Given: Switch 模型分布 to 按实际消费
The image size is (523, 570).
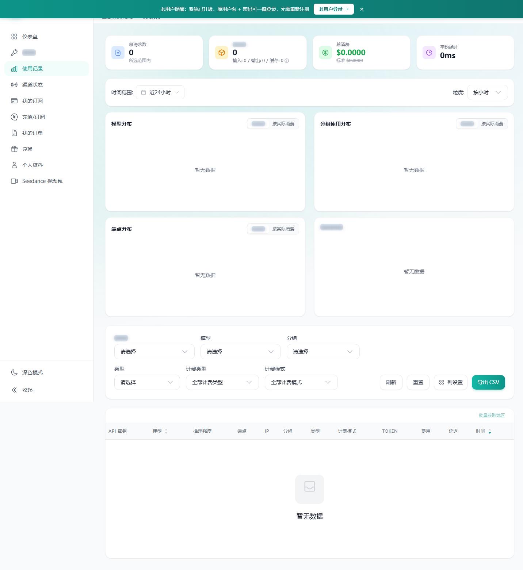Looking at the screenshot, I should (283, 124).
